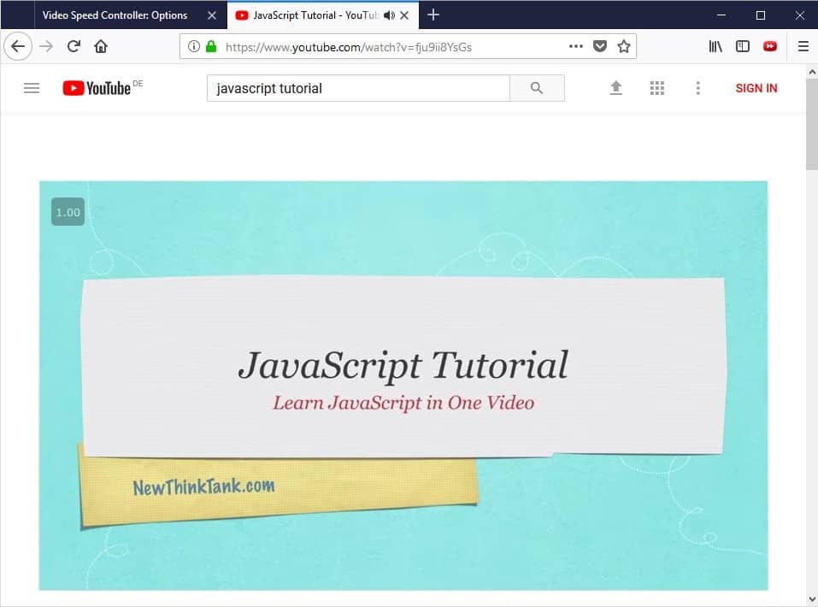Show site information icon in address bar

tap(193, 46)
